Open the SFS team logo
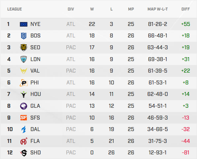197x159 pixels. pos(24,118)
